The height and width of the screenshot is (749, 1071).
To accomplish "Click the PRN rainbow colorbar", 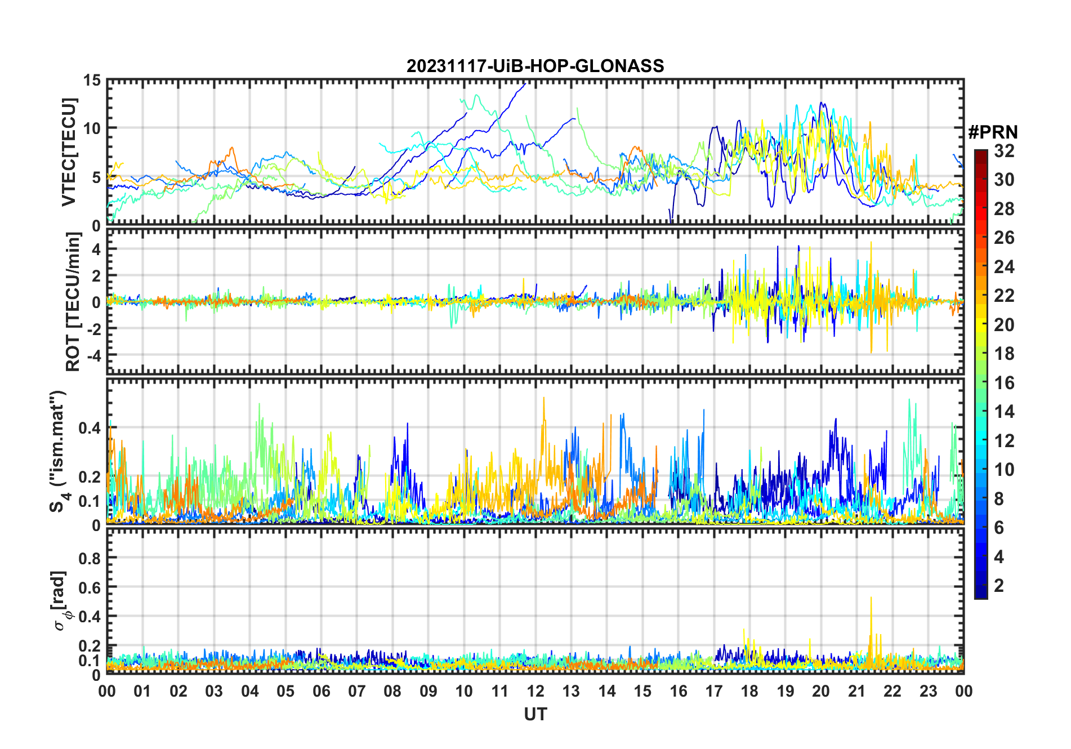I will point(981,374).
